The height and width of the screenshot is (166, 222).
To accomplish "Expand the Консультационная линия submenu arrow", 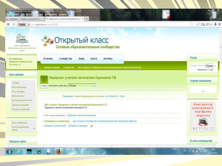I will tap(34, 128).
